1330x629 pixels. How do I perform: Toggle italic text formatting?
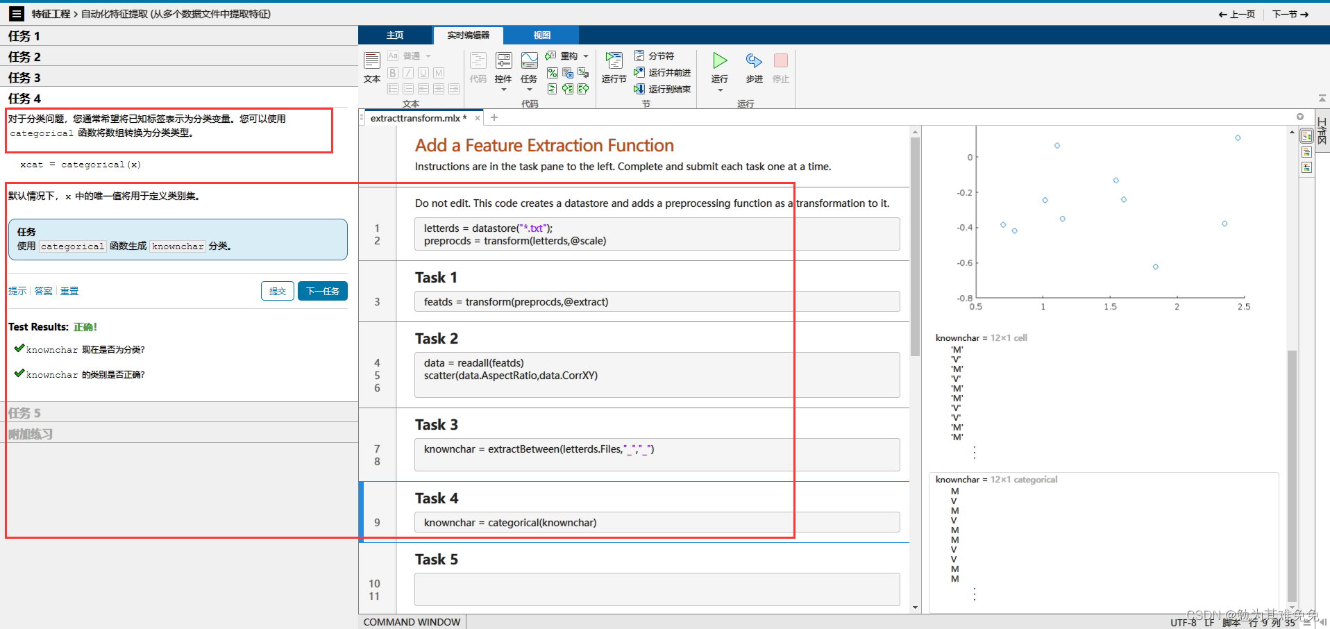[408, 72]
